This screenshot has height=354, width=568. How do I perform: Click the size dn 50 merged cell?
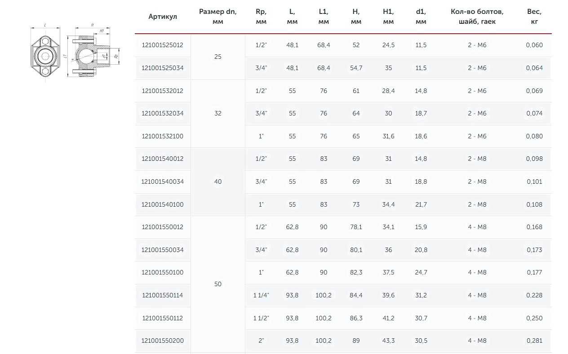[218, 284]
